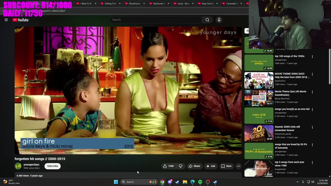Share the forgotten hit songs video
Screen dimensions: 331x186
click(194, 166)
